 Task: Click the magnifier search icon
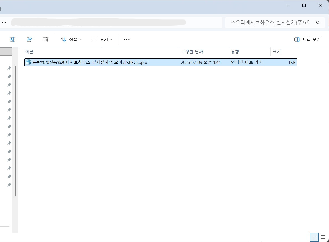pyautogui.click(x=318, y=23)
